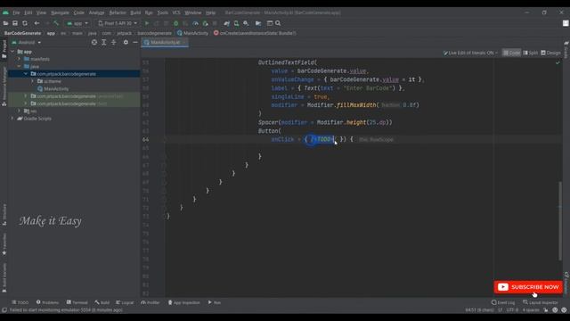Click the Make Project hammer icon
The image size is (570, 321).
(x=56, y=23)
